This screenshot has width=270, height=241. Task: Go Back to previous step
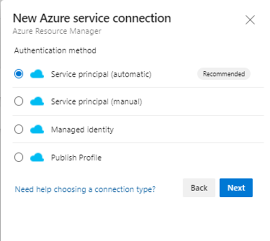[199, 188]
